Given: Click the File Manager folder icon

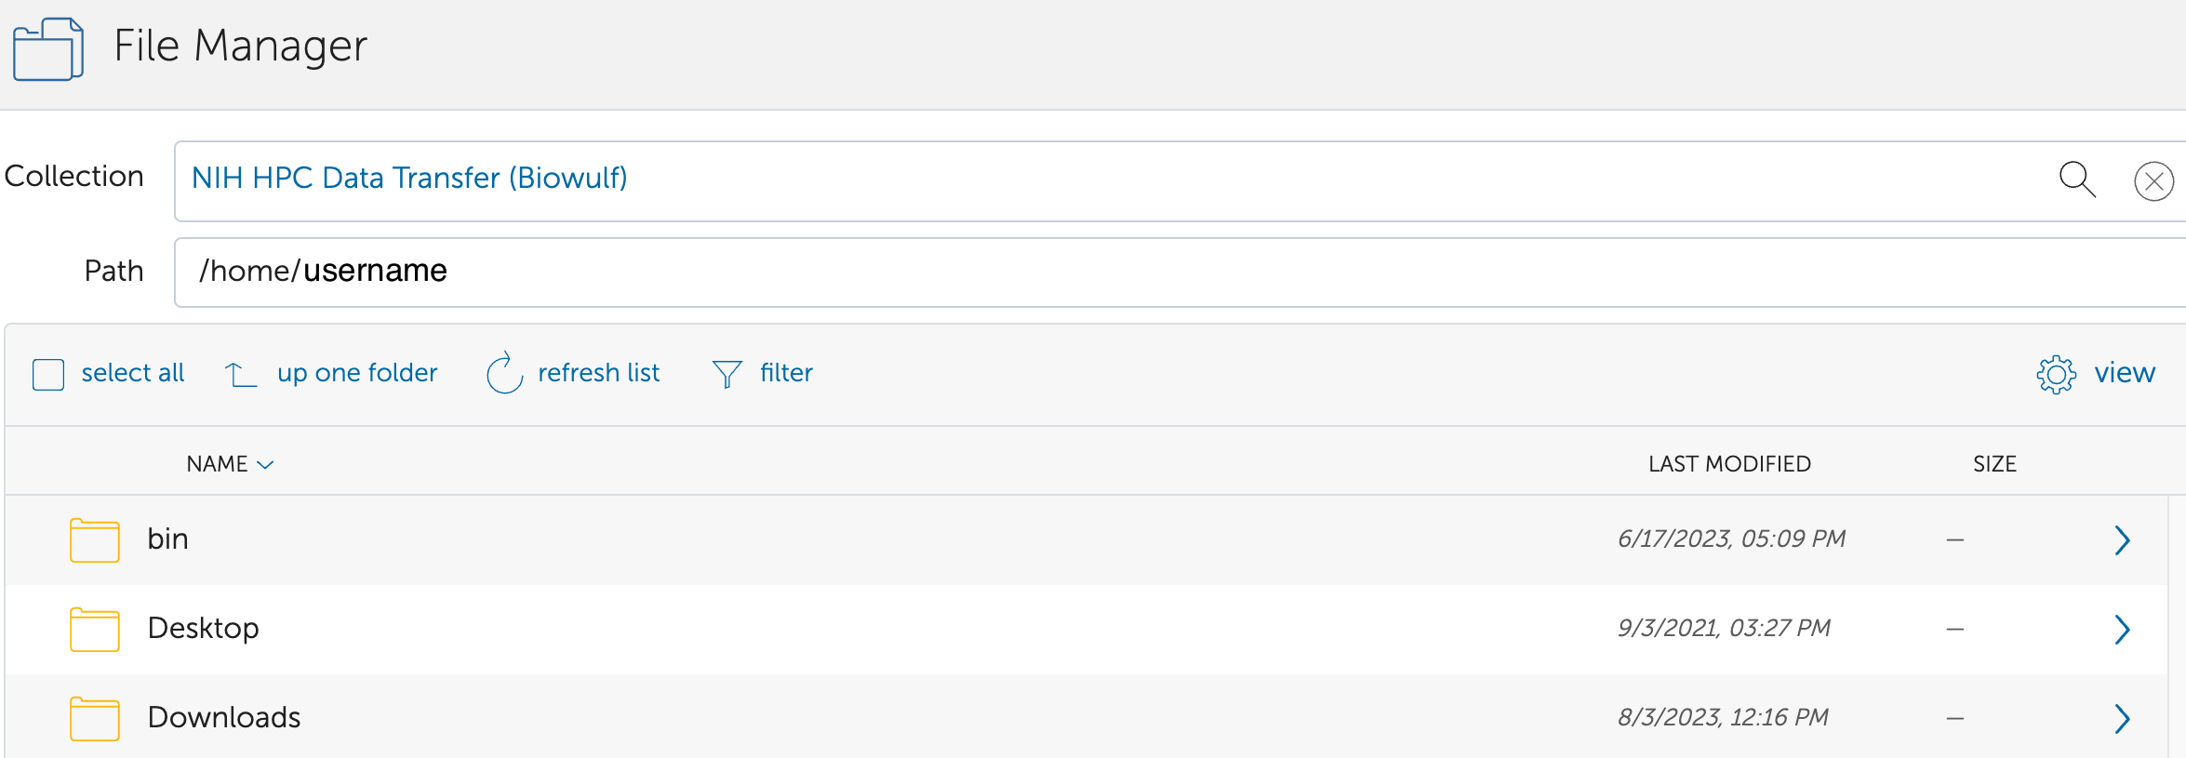Looking at the screenshot, I should click(48, 48).
